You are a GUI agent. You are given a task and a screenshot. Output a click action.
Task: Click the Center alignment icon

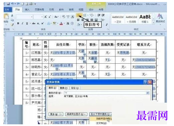tap(83, 20)
